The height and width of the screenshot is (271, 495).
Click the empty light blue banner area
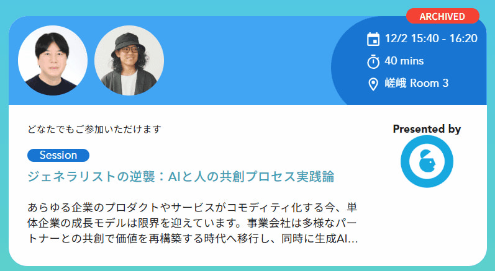click(246, 61)
